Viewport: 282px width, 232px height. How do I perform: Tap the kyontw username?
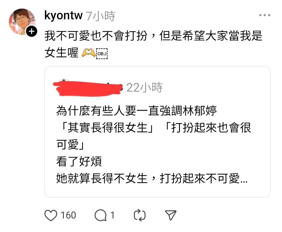tap(64, 16)
